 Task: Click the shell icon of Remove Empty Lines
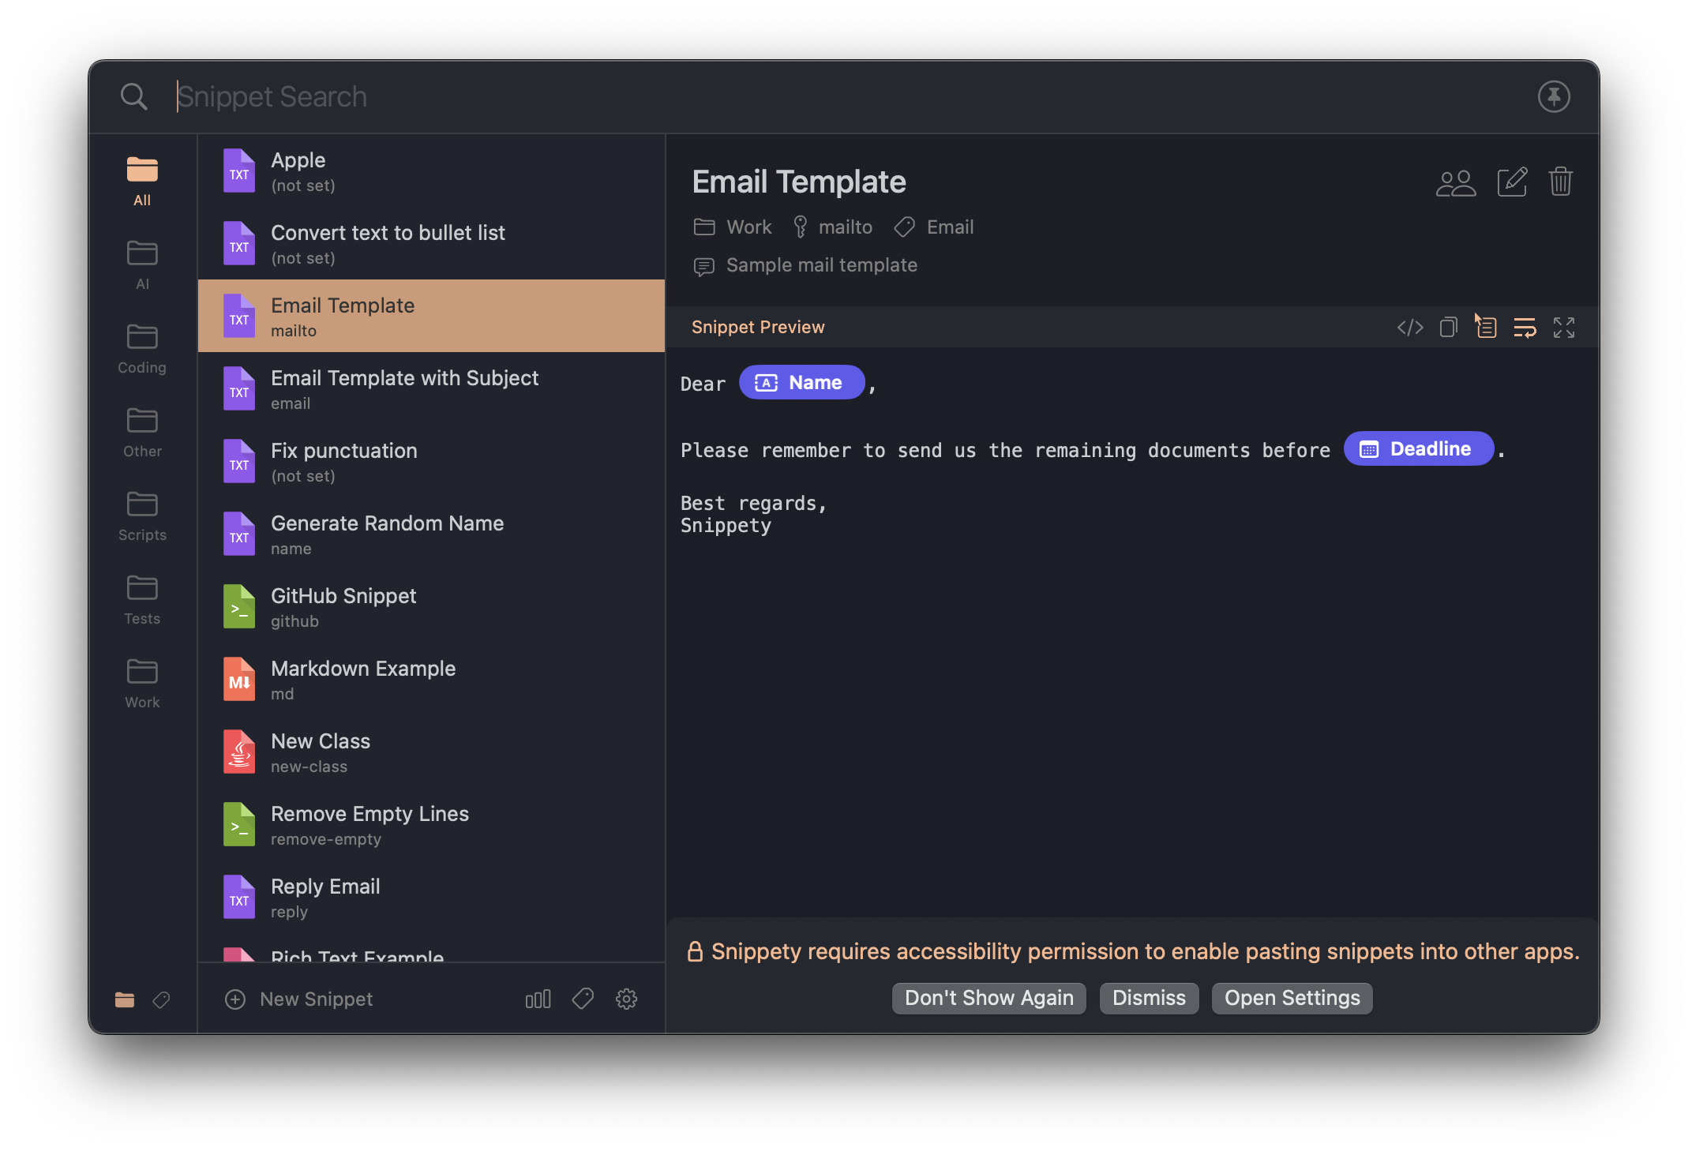[x=239, y=824]
